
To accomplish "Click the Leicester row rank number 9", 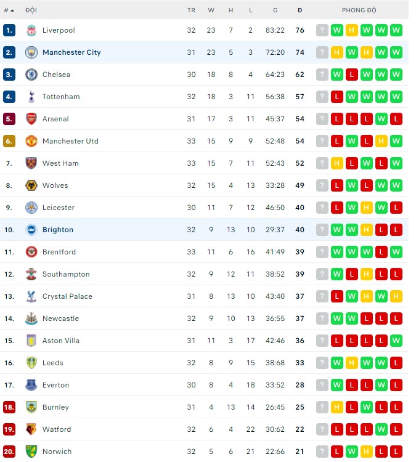I will pyautogui.click(x=9, y=208).
